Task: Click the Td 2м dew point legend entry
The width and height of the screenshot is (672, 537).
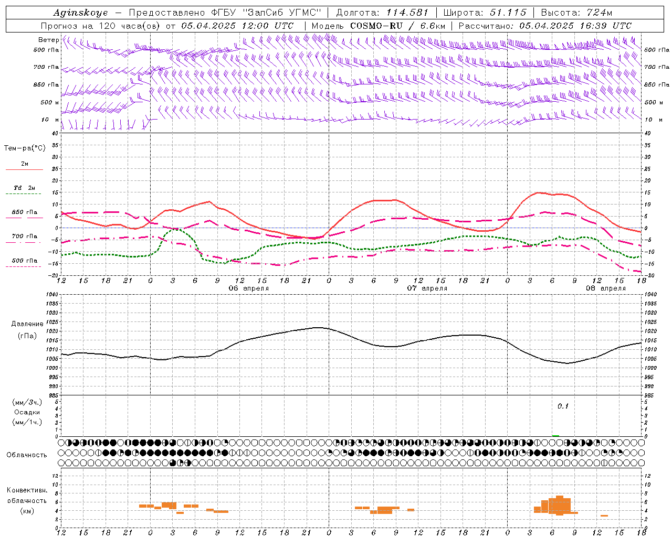Action: click(24, 188)
